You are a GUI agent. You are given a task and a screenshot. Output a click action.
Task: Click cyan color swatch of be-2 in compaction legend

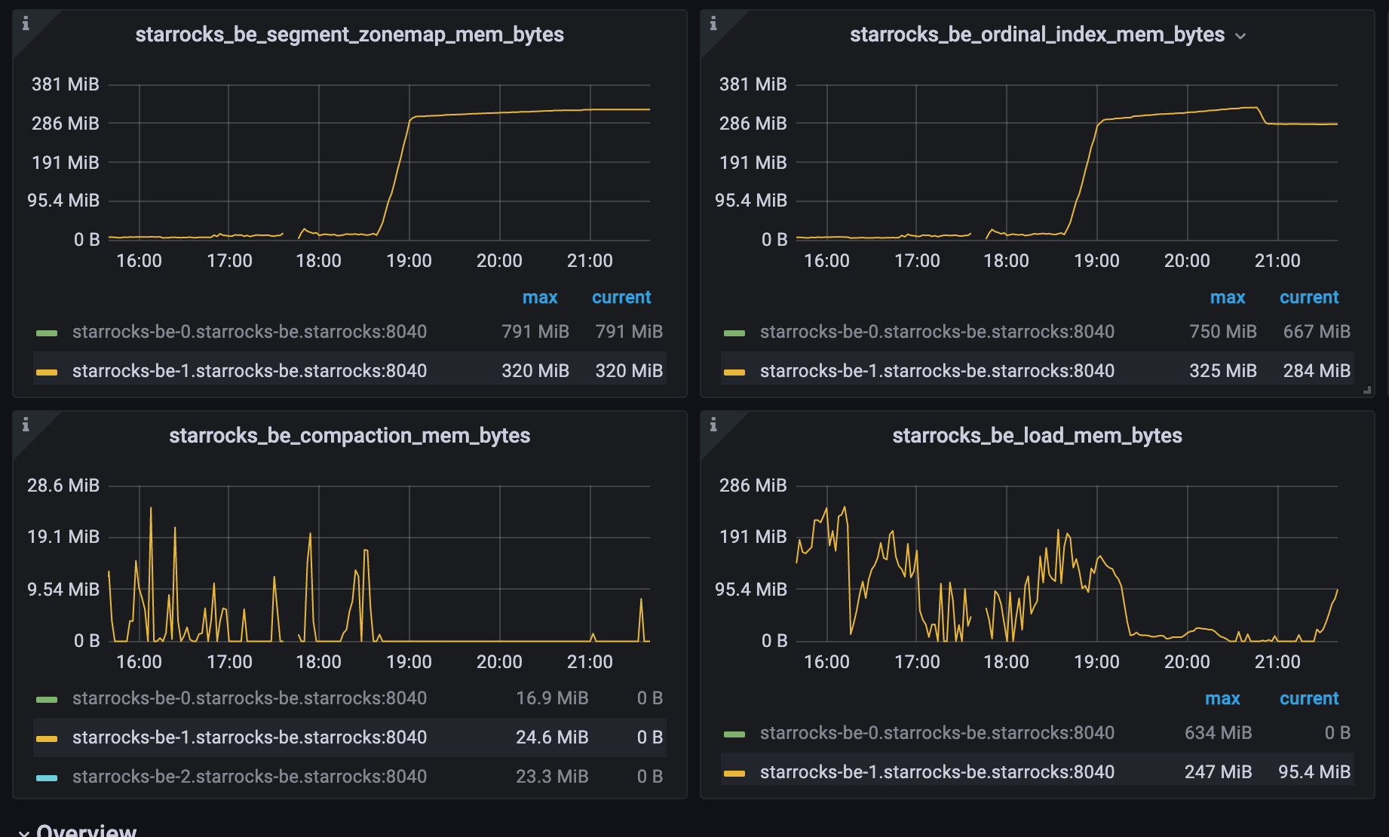[47, 778]
